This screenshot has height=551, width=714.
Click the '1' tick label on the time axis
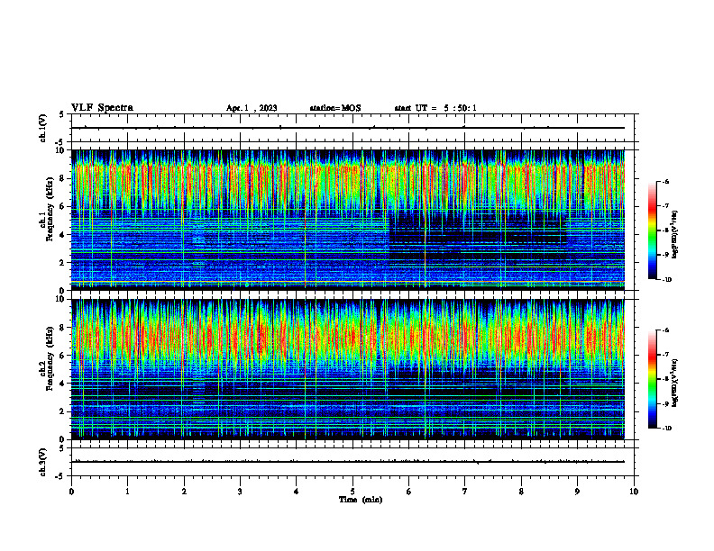tap(127, 492)
